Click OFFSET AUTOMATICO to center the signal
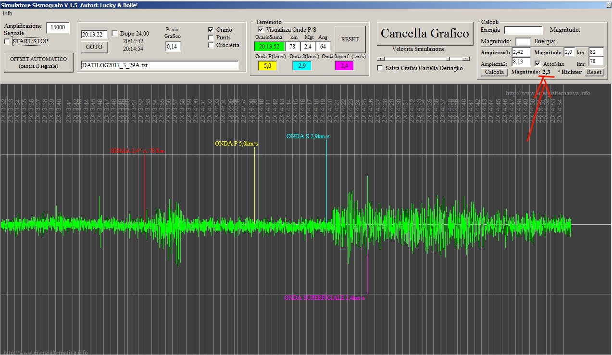This screenshot has width=612, height=355. 38,62
